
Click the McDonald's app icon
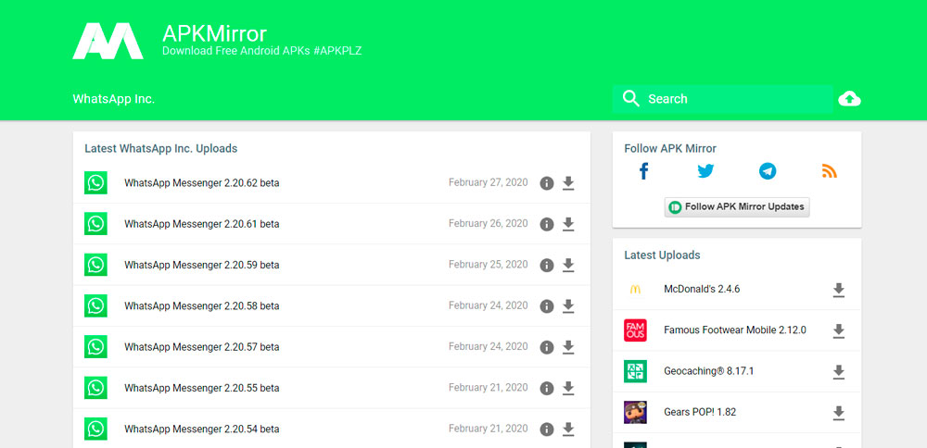(636, 289)
